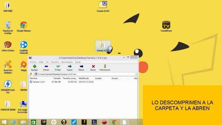Click the Probar test icon
The image size is (222, 125).
(58, 66)
